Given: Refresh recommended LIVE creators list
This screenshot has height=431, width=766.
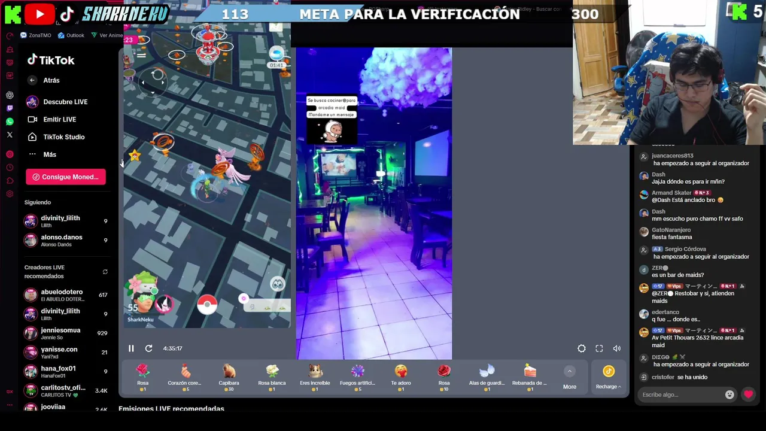Looking at the screenshot, I should (105, 272).
